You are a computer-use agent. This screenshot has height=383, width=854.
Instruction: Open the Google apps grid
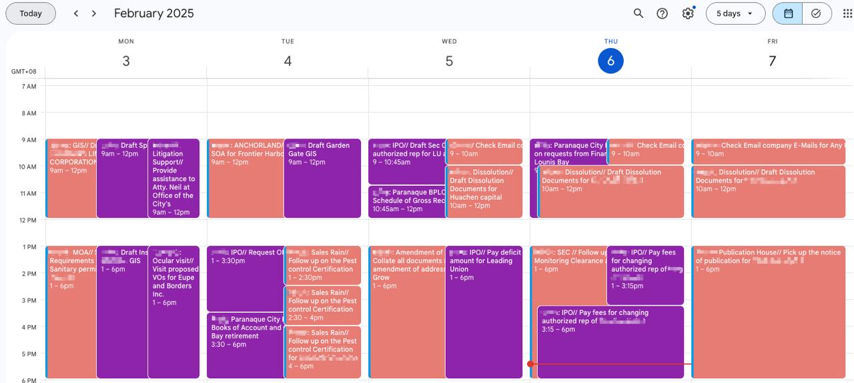pyautogui.click(x=847, y=13)
